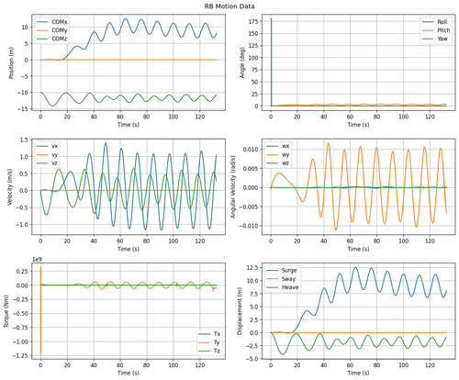Screen dimensions: 459x380
Task: Click the '−1.25' tick on the Torque axis
Action: (20, 355)
